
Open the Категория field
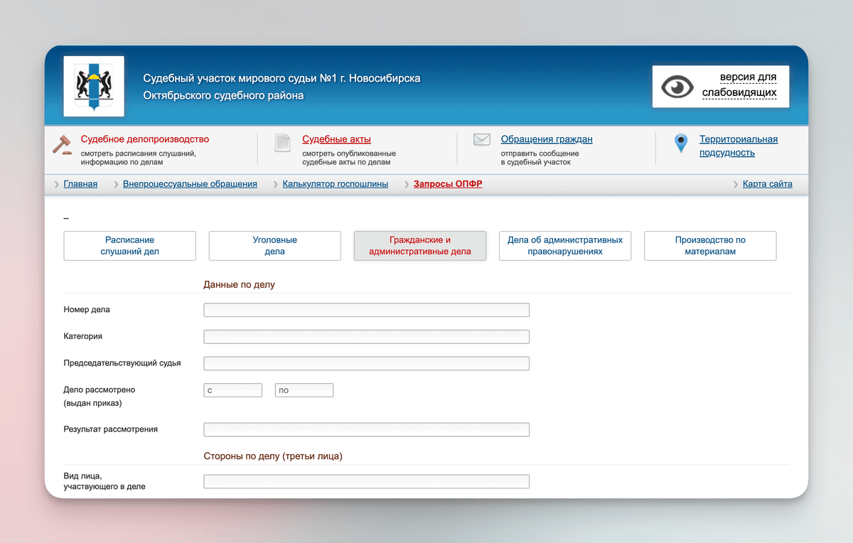point(366,337)
